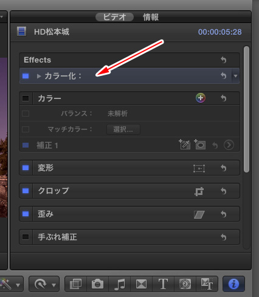Enable the 手ぶれ補正 checkbox

click(26, 237)
